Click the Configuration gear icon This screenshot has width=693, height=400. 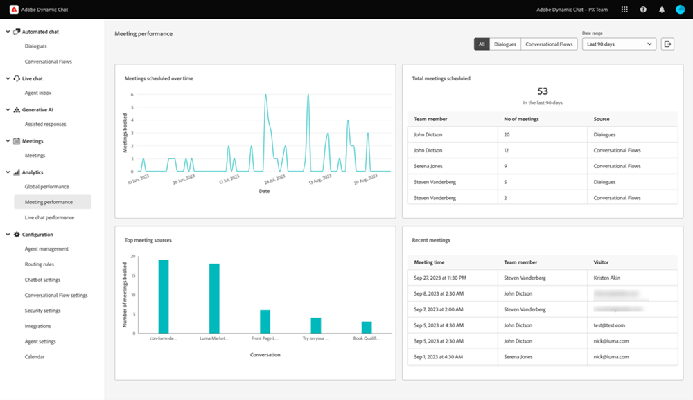coord(17,235)
